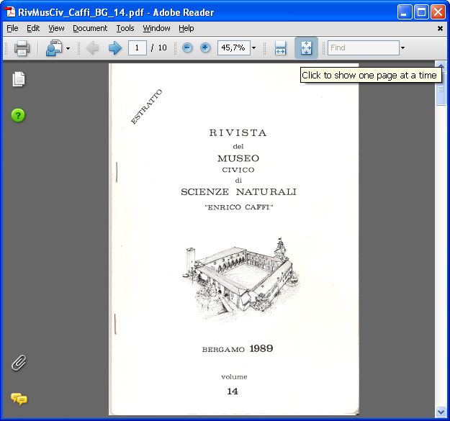Zoom in with the plus button
The width and height of the screenshot is (450, 421).
click(x=205, y=47)
